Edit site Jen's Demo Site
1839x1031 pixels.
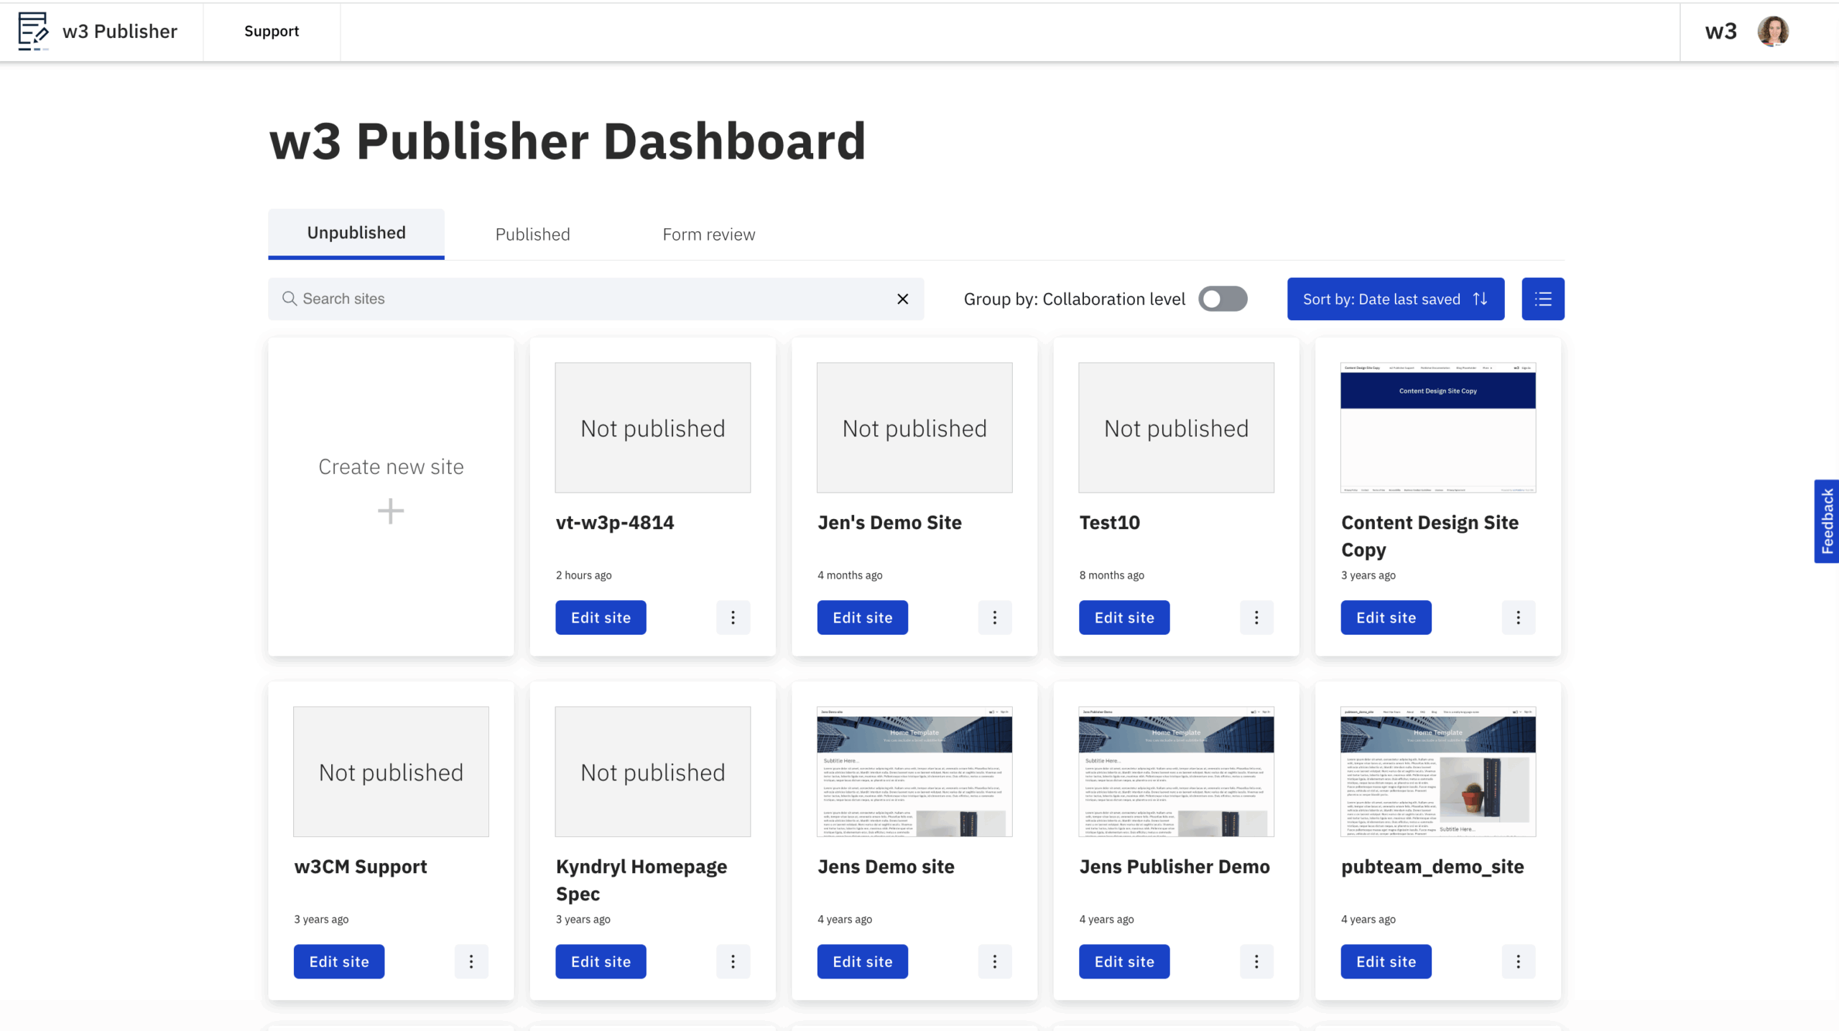click(863, 617)
